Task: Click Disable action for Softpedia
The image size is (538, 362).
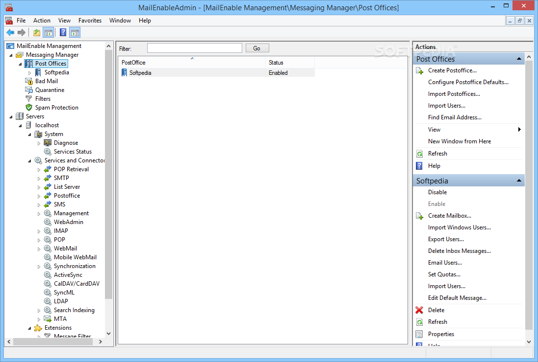Action: (x=437, y=192)
